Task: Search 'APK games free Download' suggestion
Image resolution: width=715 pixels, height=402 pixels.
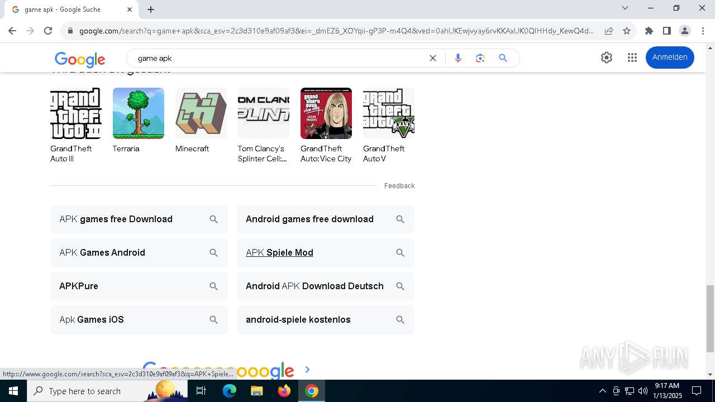Action: 139,219
